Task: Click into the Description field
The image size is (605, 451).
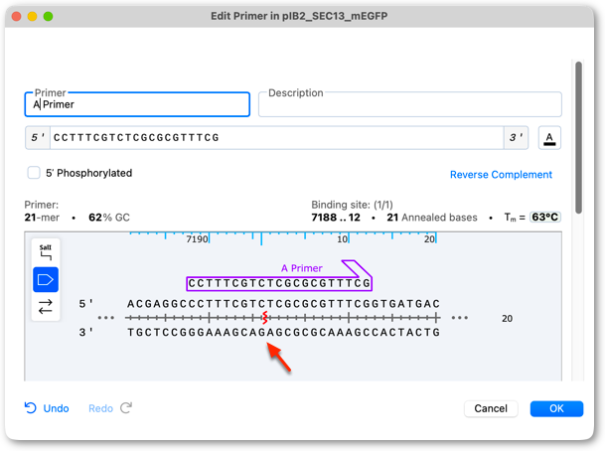Action: coord(409,104)
